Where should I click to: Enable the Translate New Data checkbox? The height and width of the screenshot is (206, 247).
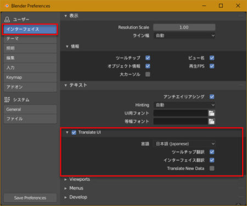pyautogui.click(x=212, y=169)
